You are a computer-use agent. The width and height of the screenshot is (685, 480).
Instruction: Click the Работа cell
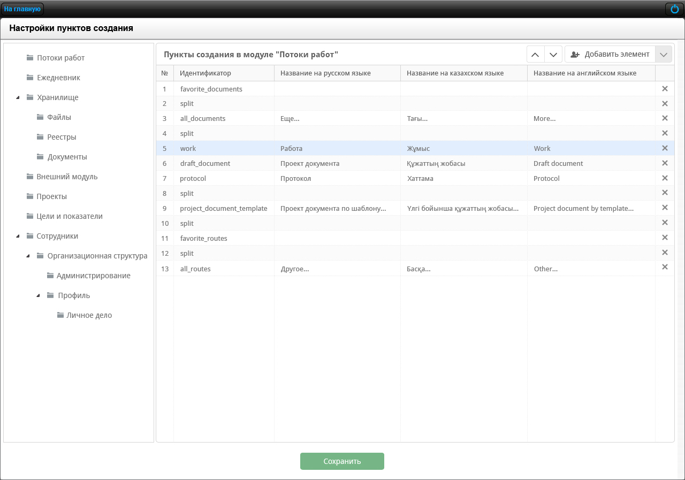point(337,148)
